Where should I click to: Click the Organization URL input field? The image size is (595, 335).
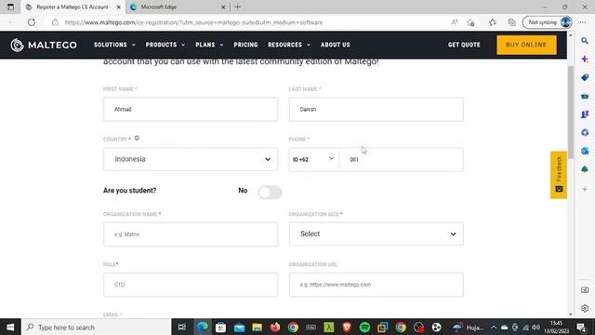(x=376, y=285)
